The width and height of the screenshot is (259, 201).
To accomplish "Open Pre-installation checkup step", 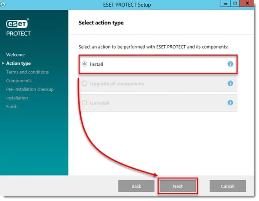I will click(x=30, y=89).
